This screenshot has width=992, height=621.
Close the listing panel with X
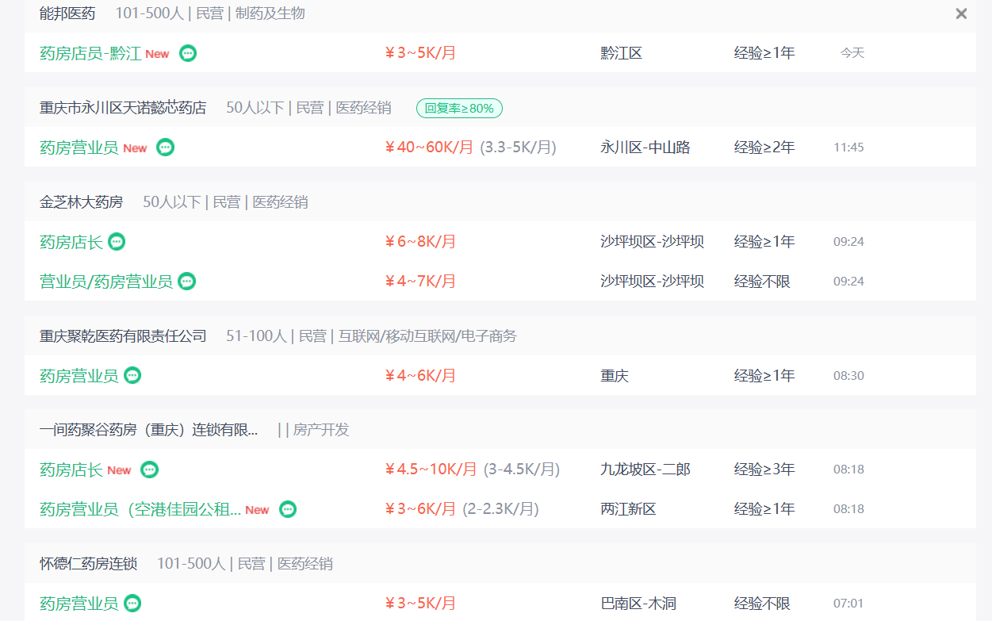point(961,13)
